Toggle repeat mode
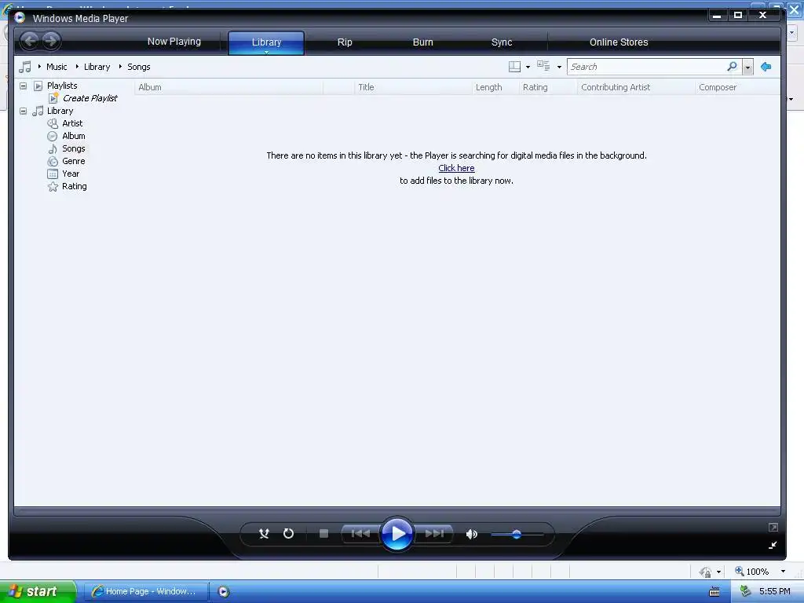 click(x=289, y=534)
